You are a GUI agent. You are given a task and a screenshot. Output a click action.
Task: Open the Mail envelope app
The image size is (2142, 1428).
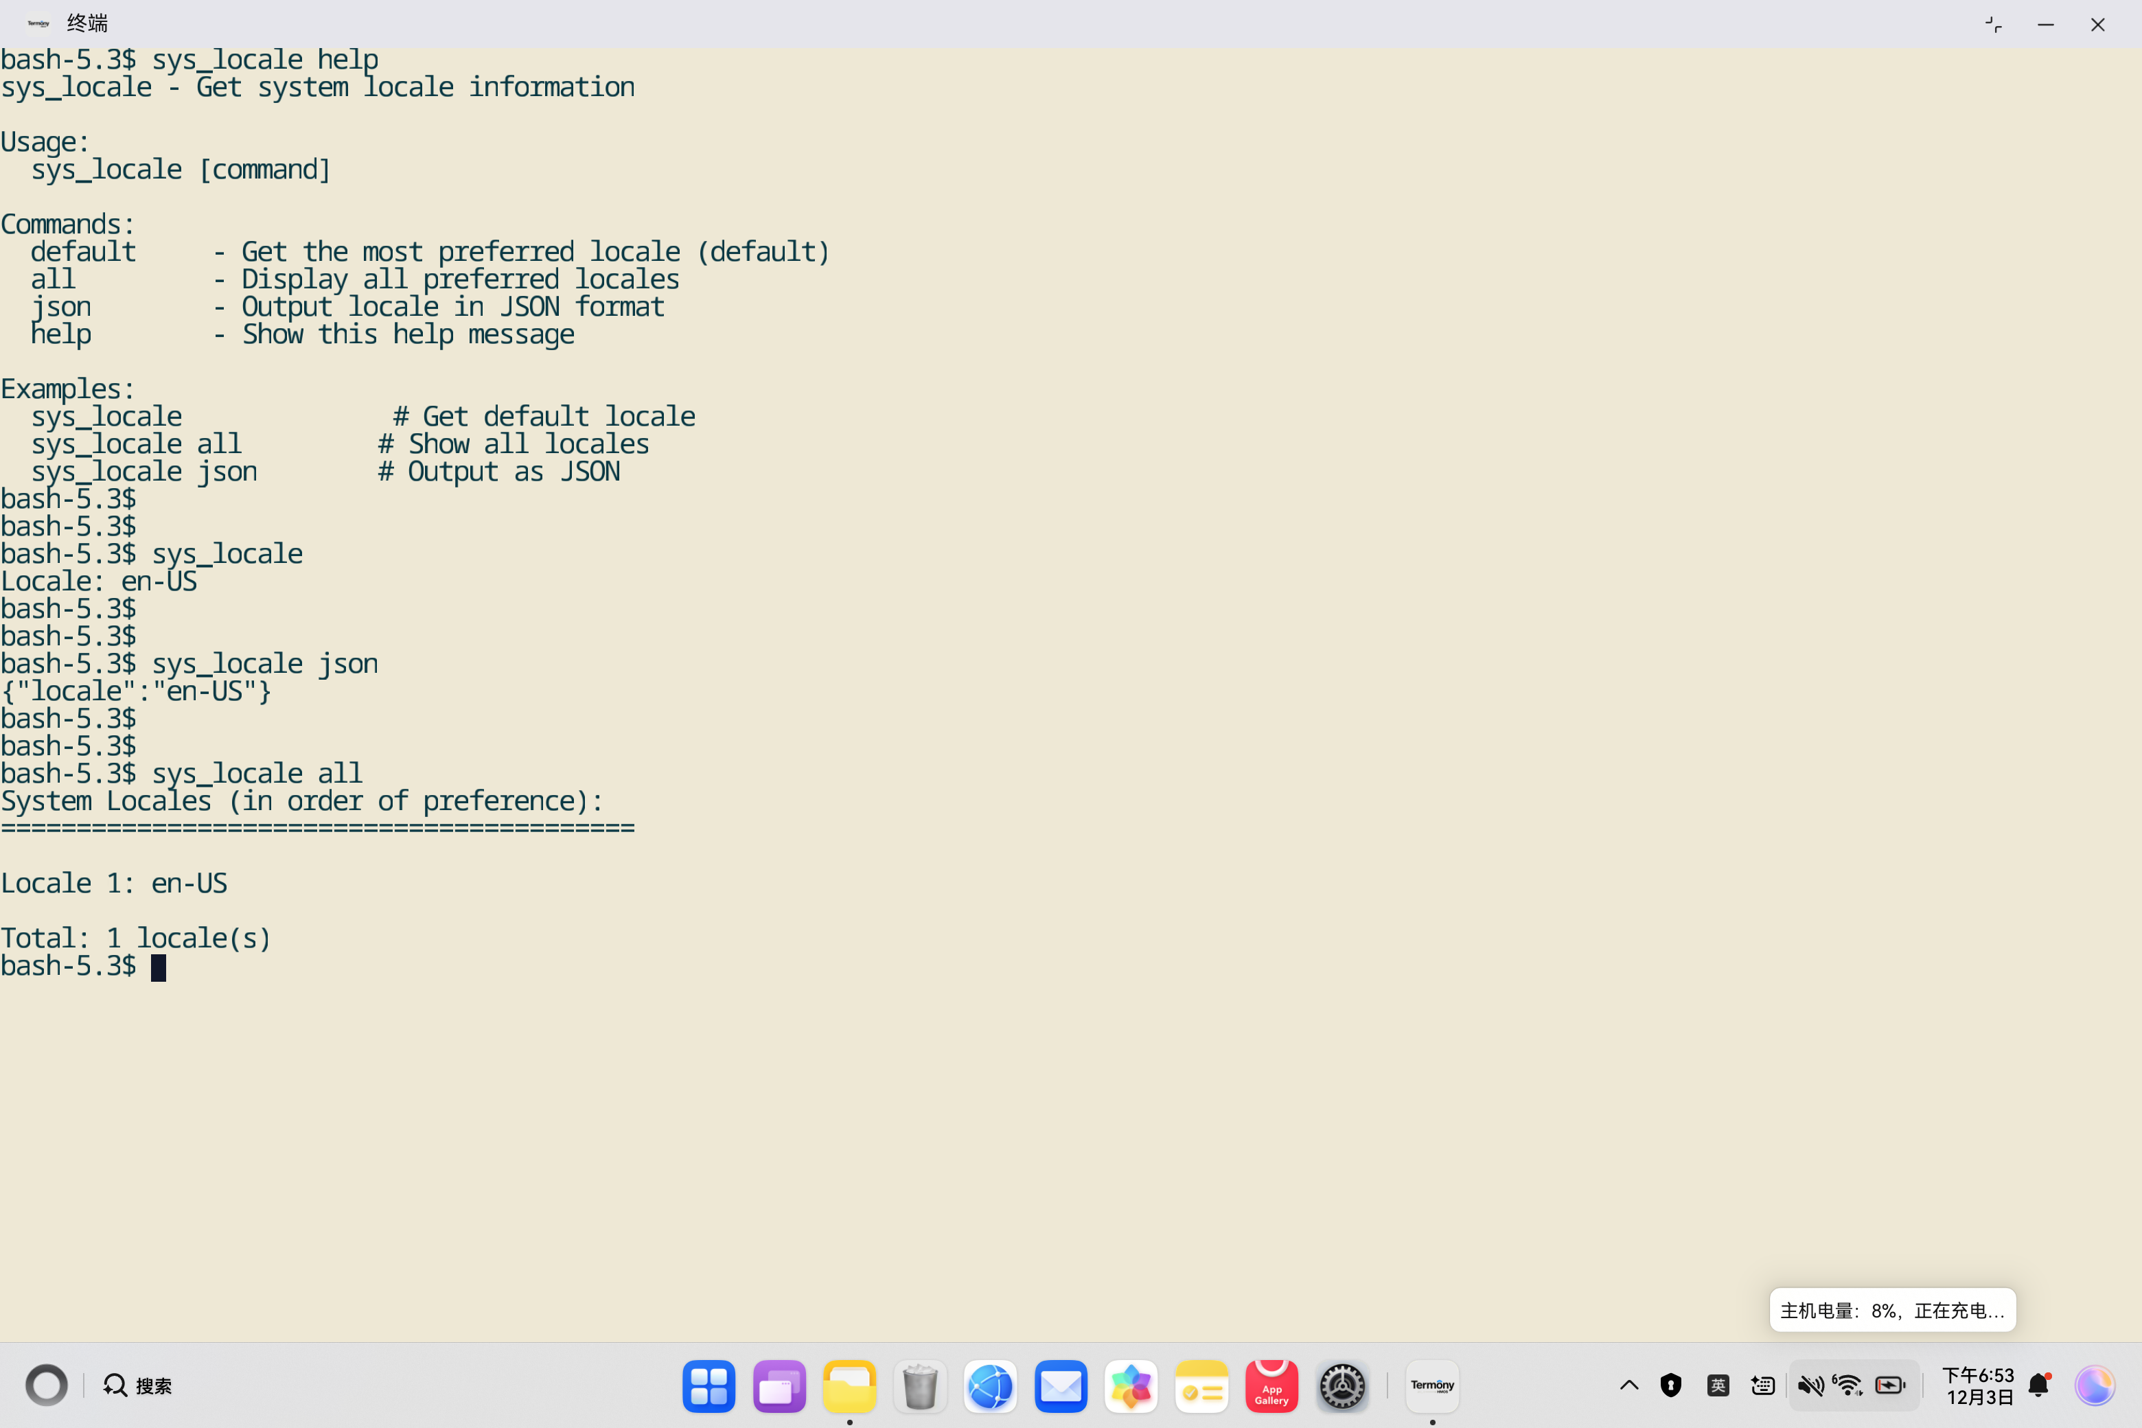[x=1060, y=1386]
